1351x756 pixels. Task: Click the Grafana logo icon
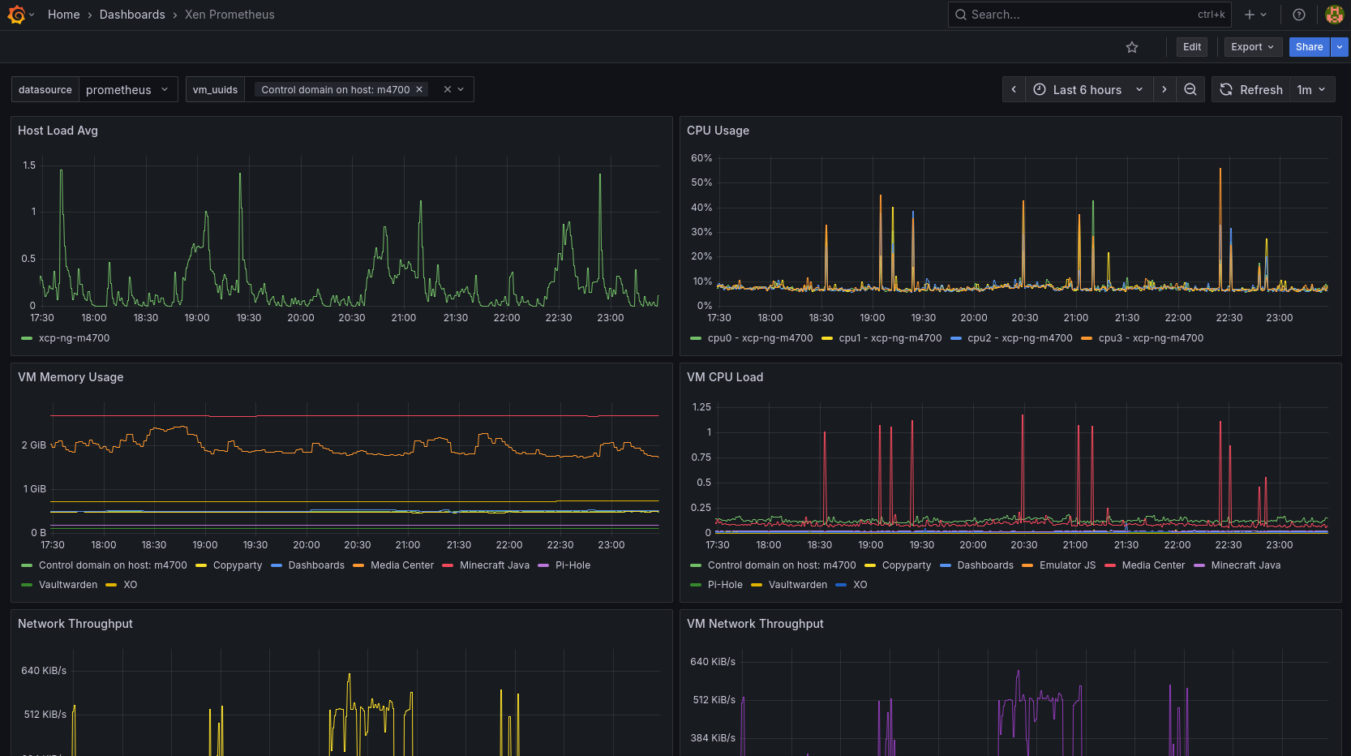(16, 15)
